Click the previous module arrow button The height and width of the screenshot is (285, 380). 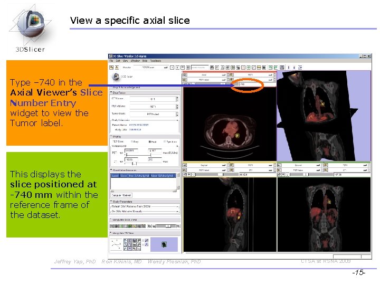[x=172, y=68]
